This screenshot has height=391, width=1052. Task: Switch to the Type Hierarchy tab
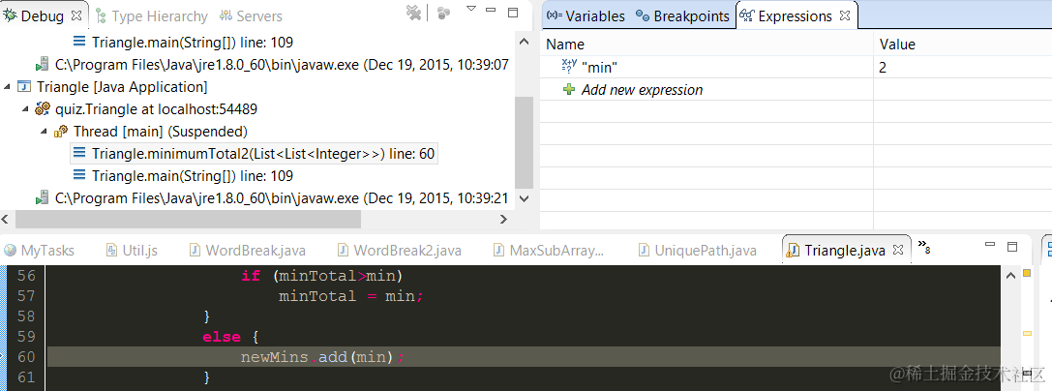pos(152,16)
